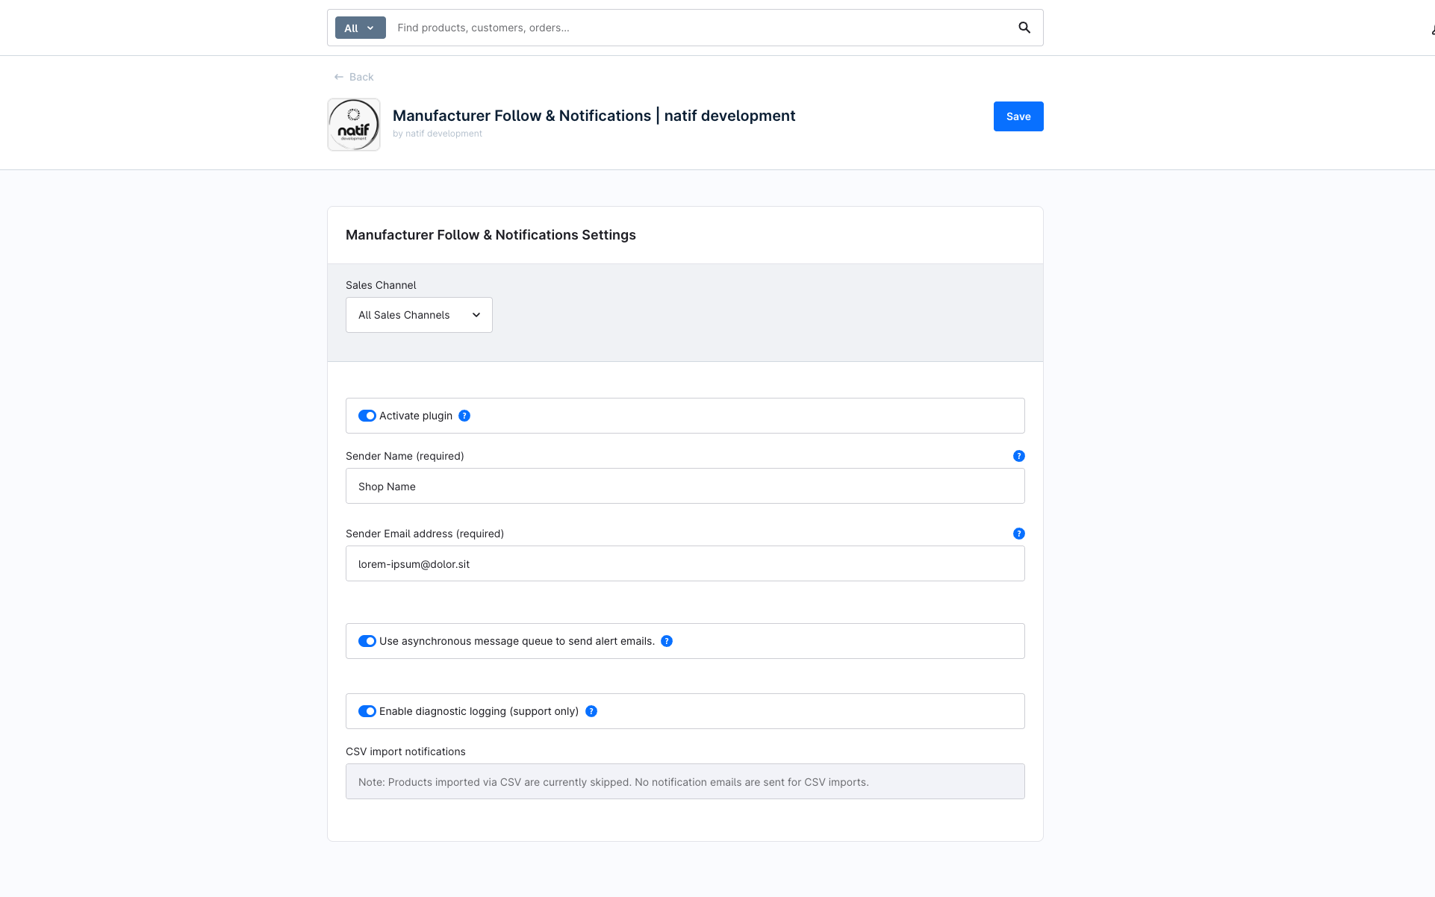Image resolution: width=1435 pixels, height=897 pixels.
Task: Click the diagnostic logging help icon
Action: pyautogui.click(x=591, y=711)
